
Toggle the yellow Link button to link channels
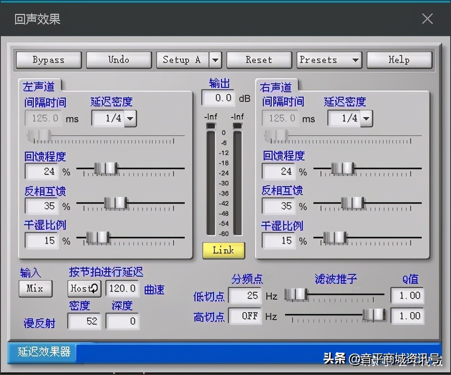[x=223, y=250]
